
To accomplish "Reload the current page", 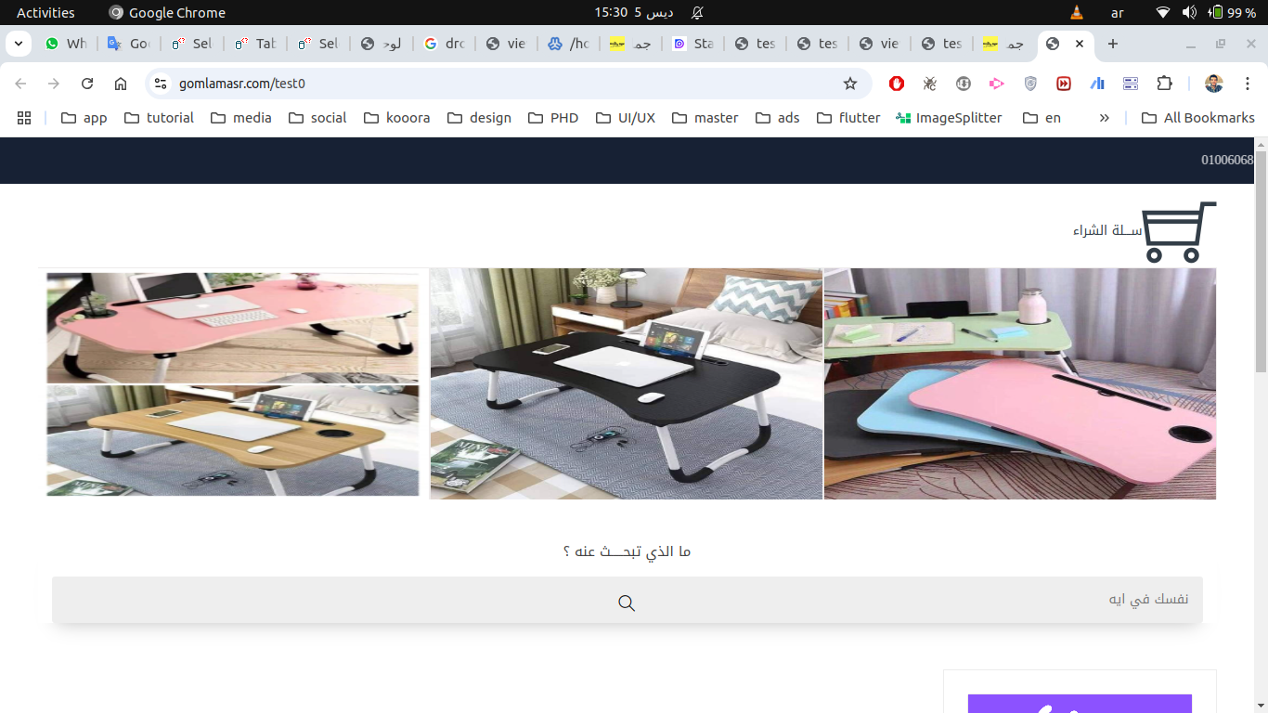I will pyautogui.click(x=87, y=84).
